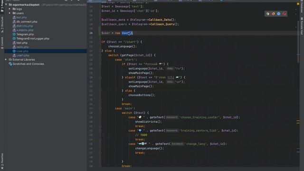
Task: Click the showDistricts() call
Action: 148,122
